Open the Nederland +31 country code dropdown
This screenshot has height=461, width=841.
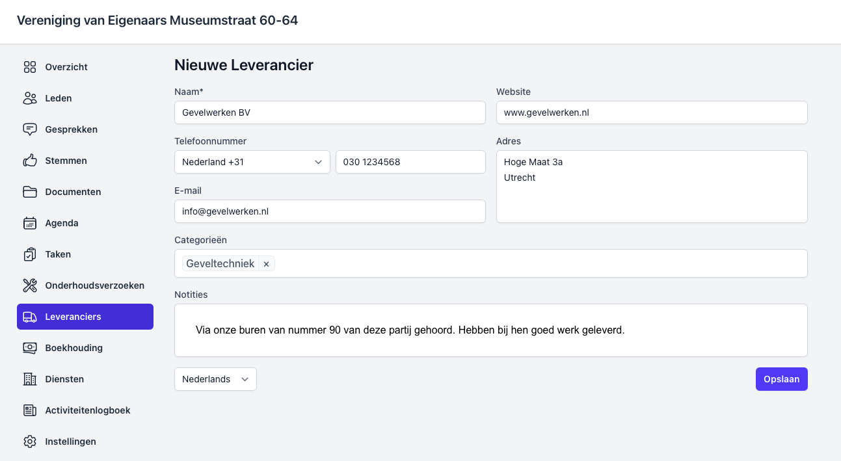[x=252, y=162]
